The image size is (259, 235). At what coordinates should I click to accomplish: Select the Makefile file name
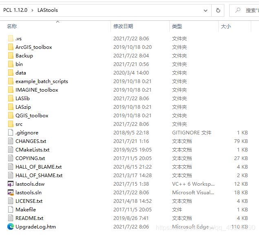click(x=26, y=210)
